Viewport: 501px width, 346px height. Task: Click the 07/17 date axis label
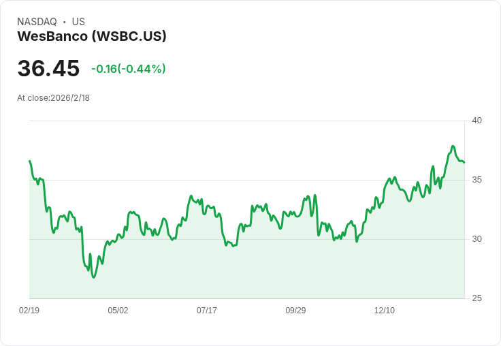click(207, 311)
